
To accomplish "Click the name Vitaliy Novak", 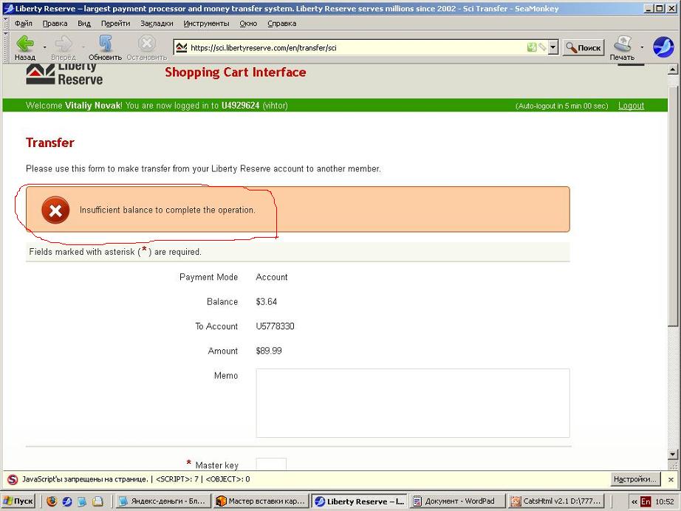I will click(93, 106).
